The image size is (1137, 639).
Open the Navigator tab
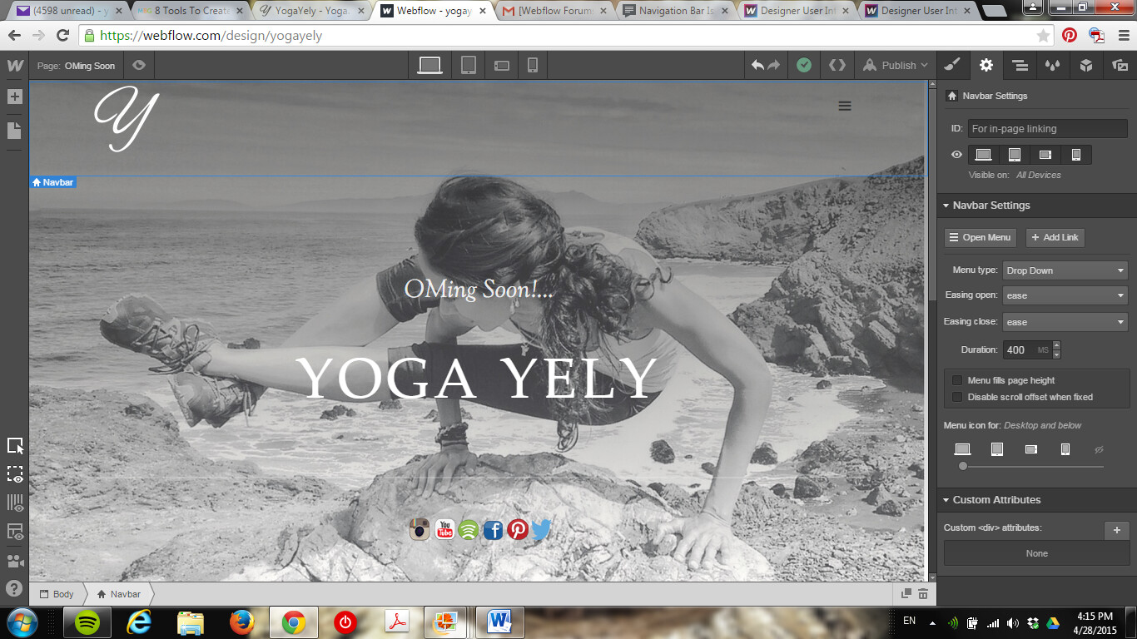[x=1020, y=65]
